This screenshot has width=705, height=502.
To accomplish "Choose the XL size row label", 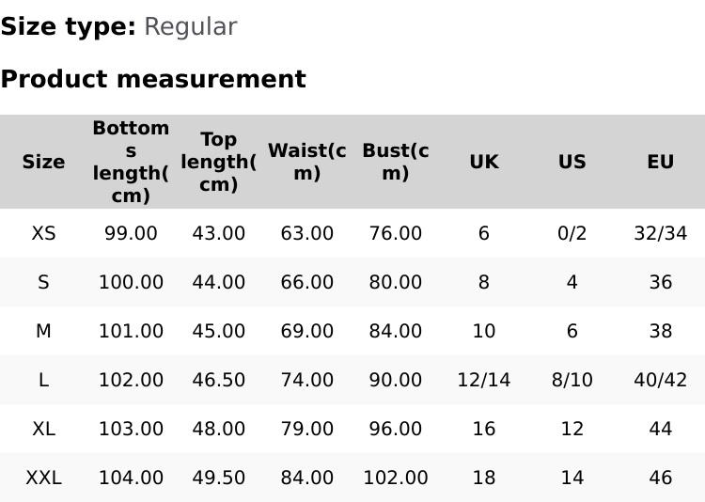I will coord(43,429).
